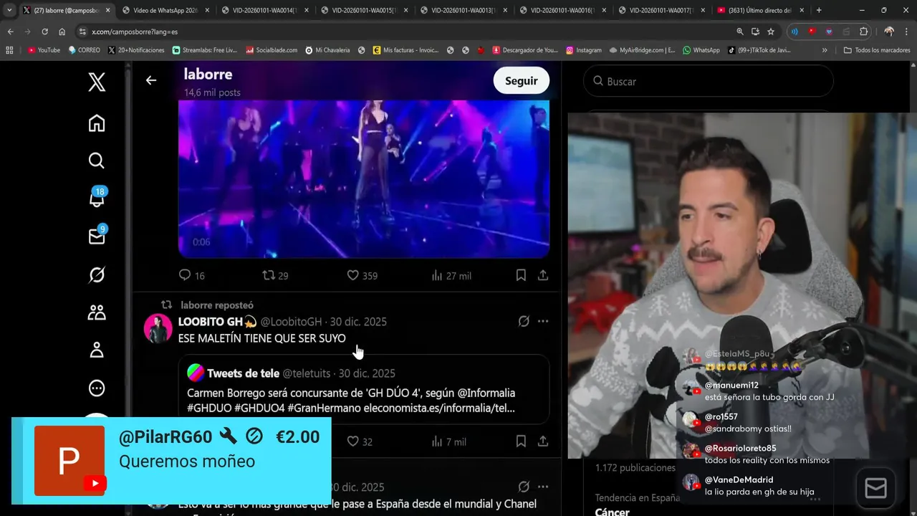Open the Explore search icon in sidebar
917x516 pixels.
[x=97, y=161]
